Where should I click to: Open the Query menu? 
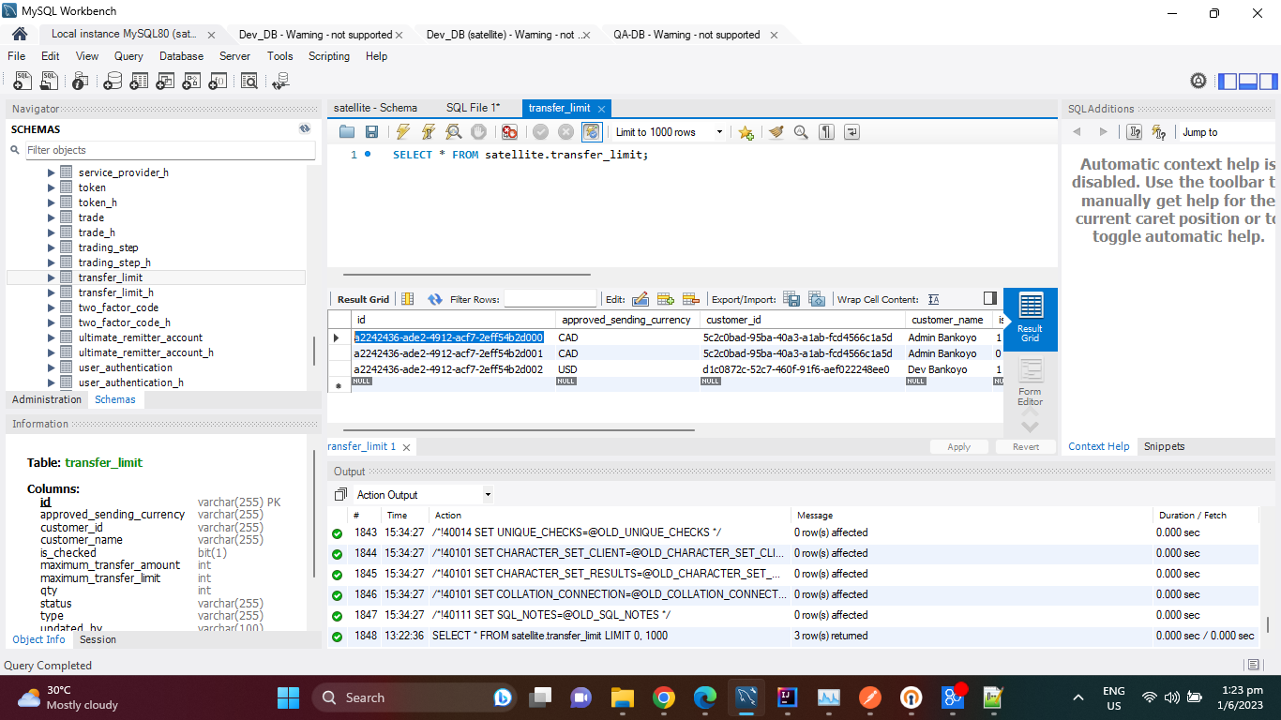[x=128, y=56]
